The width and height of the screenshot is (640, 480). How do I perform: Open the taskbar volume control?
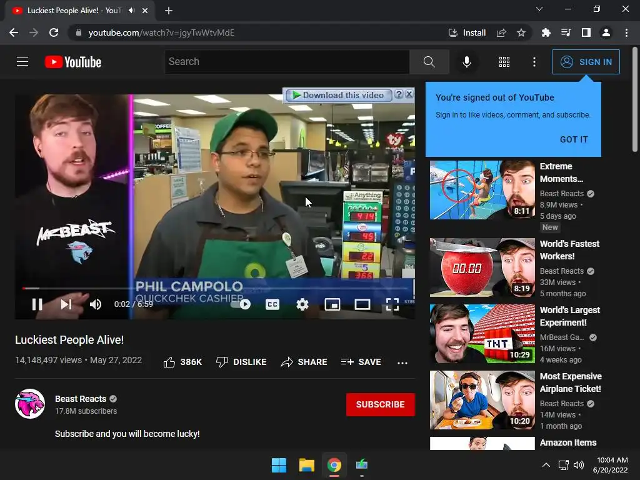point(578,465)
